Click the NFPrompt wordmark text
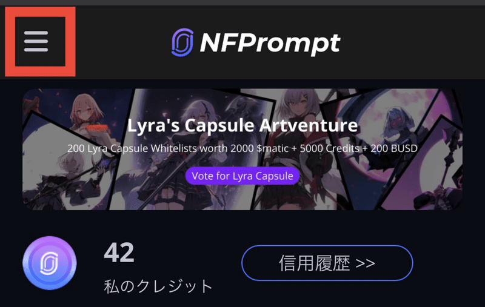This screenshot has width=485, height=307. [x=270, y=43]
